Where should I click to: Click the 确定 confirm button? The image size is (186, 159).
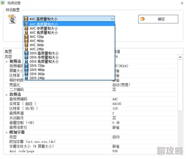158,19
